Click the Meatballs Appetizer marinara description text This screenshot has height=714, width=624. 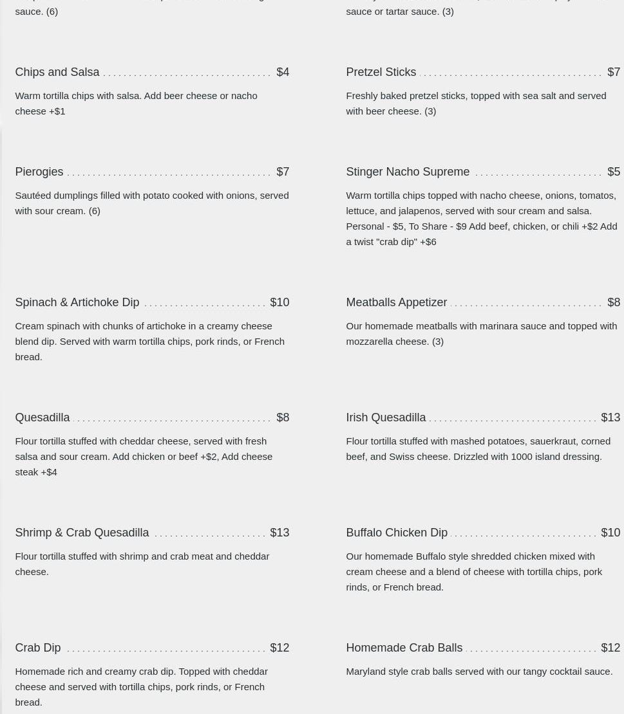pyautogui.click(x=481, y=333)
